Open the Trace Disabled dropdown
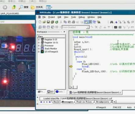 coord(88,27)
